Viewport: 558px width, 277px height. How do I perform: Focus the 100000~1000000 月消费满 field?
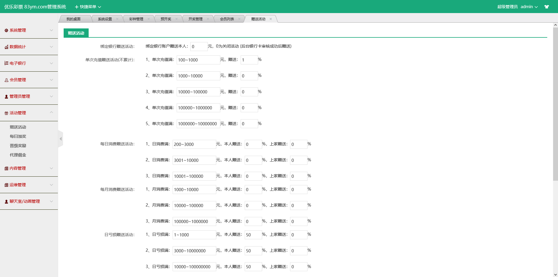pyautogui.click(x=194, y=221)
